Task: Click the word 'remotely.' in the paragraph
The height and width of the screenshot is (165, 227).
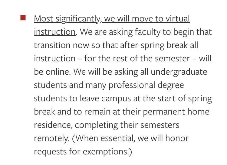Action: [x=52, y=138]
